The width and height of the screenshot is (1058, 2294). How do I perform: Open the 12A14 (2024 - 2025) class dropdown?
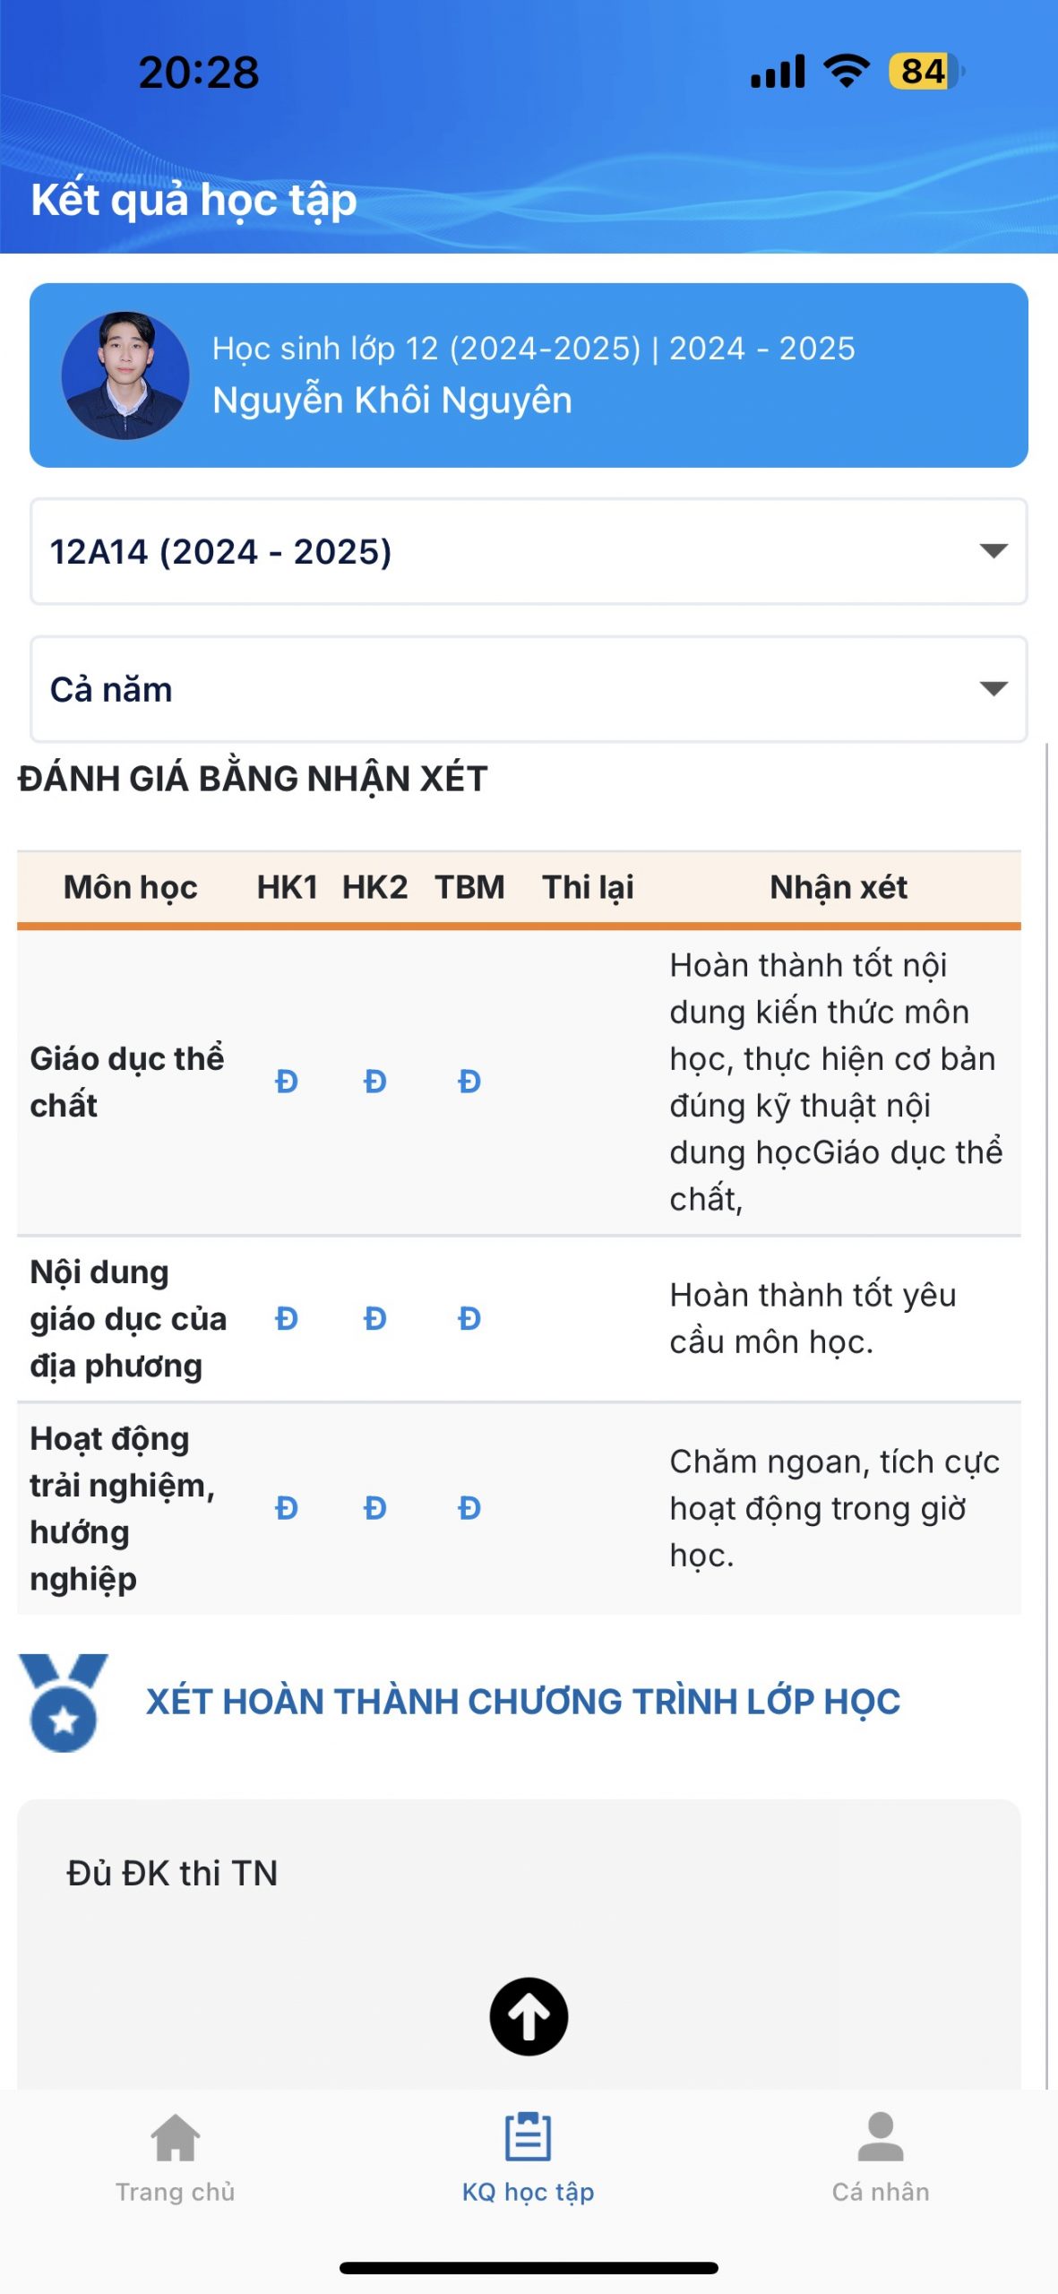coord(529,551)
